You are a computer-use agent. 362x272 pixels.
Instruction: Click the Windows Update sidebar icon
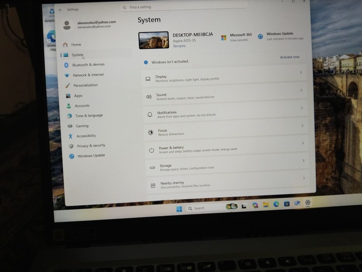click(x=71, y=156)
